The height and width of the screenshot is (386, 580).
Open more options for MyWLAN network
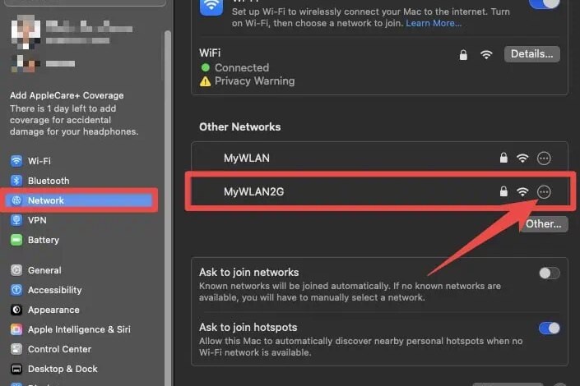click(543, 158)
